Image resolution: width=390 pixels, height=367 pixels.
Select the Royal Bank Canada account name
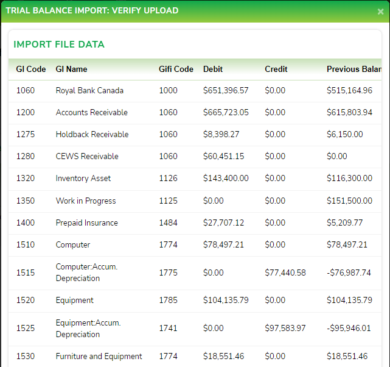pos(89,90)
